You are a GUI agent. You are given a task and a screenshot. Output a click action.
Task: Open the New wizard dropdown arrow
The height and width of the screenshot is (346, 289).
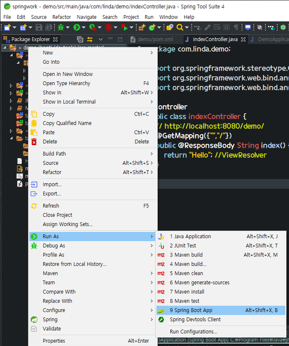(15, 27)
